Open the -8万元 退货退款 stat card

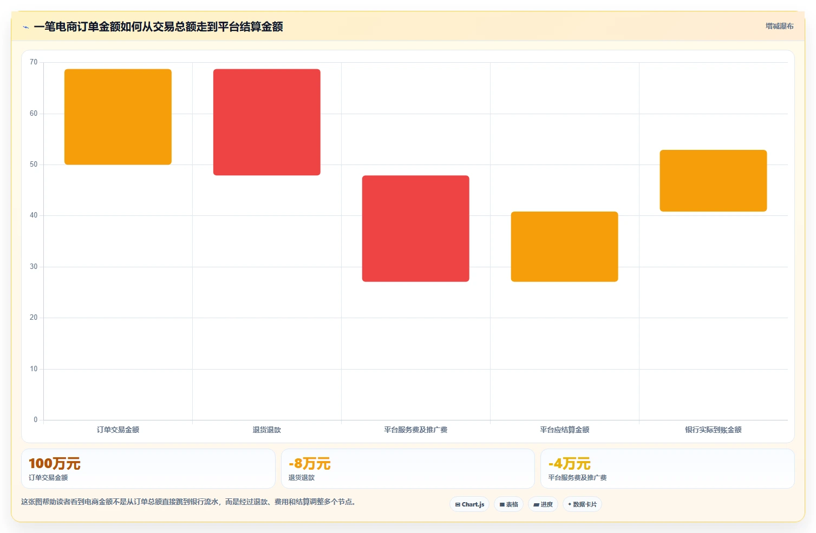[x=408, y=469]
